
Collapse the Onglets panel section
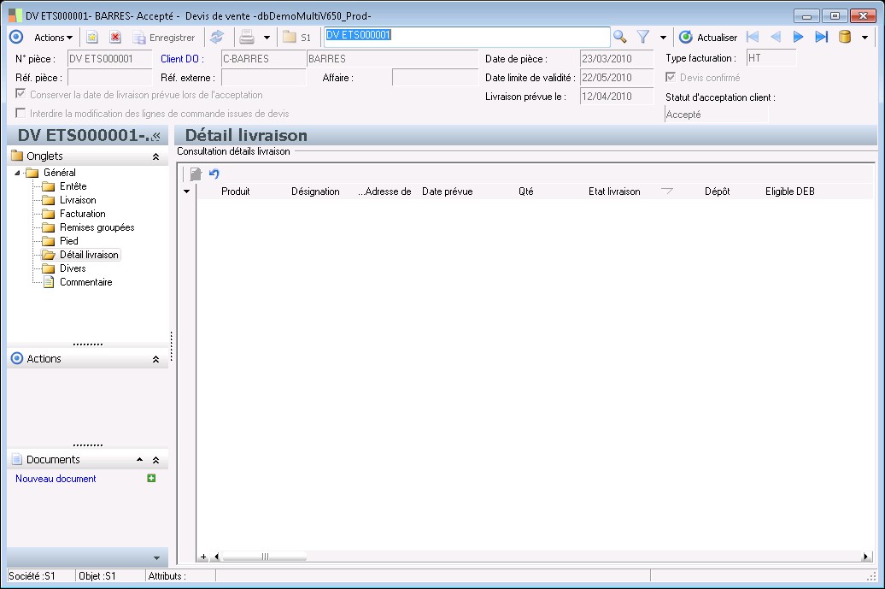155,156
